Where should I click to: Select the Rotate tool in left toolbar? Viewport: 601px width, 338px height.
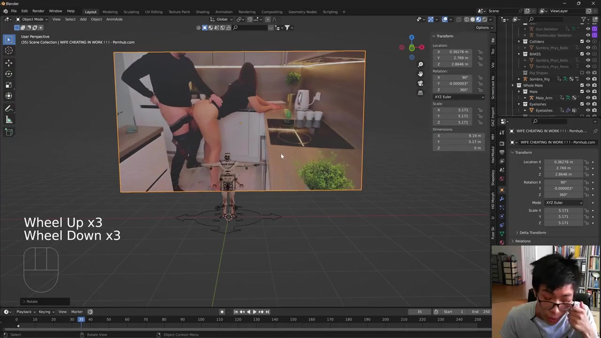pos(8,74)
